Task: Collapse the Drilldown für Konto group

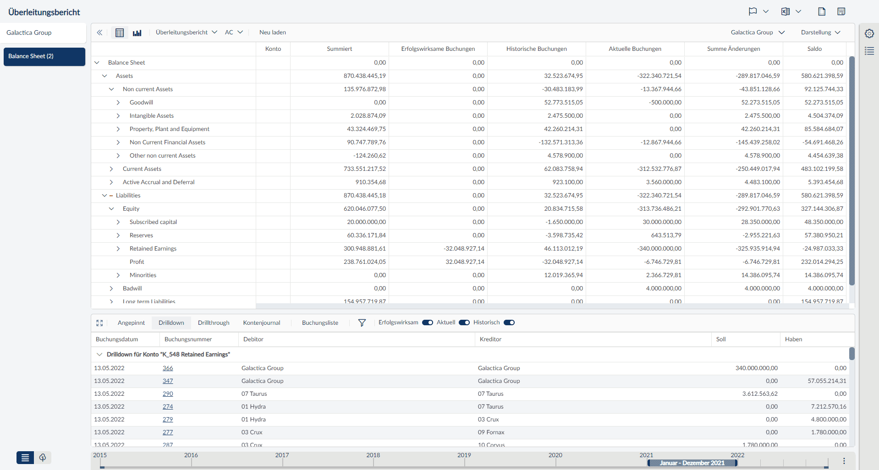Action: click(x=99, y=355)
